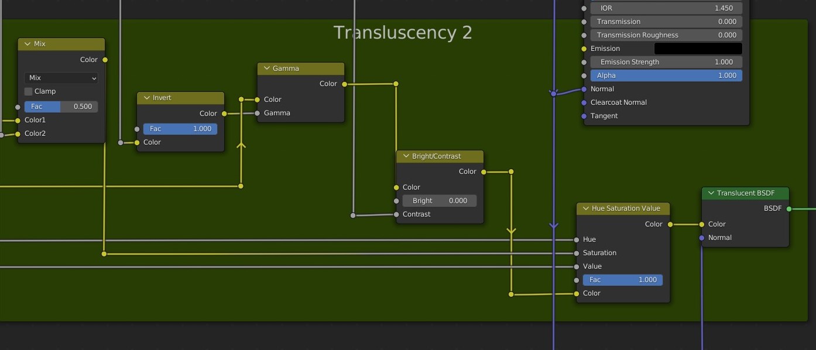
Task: Collapse the Invert node header arrow
Action: [146, 98]
